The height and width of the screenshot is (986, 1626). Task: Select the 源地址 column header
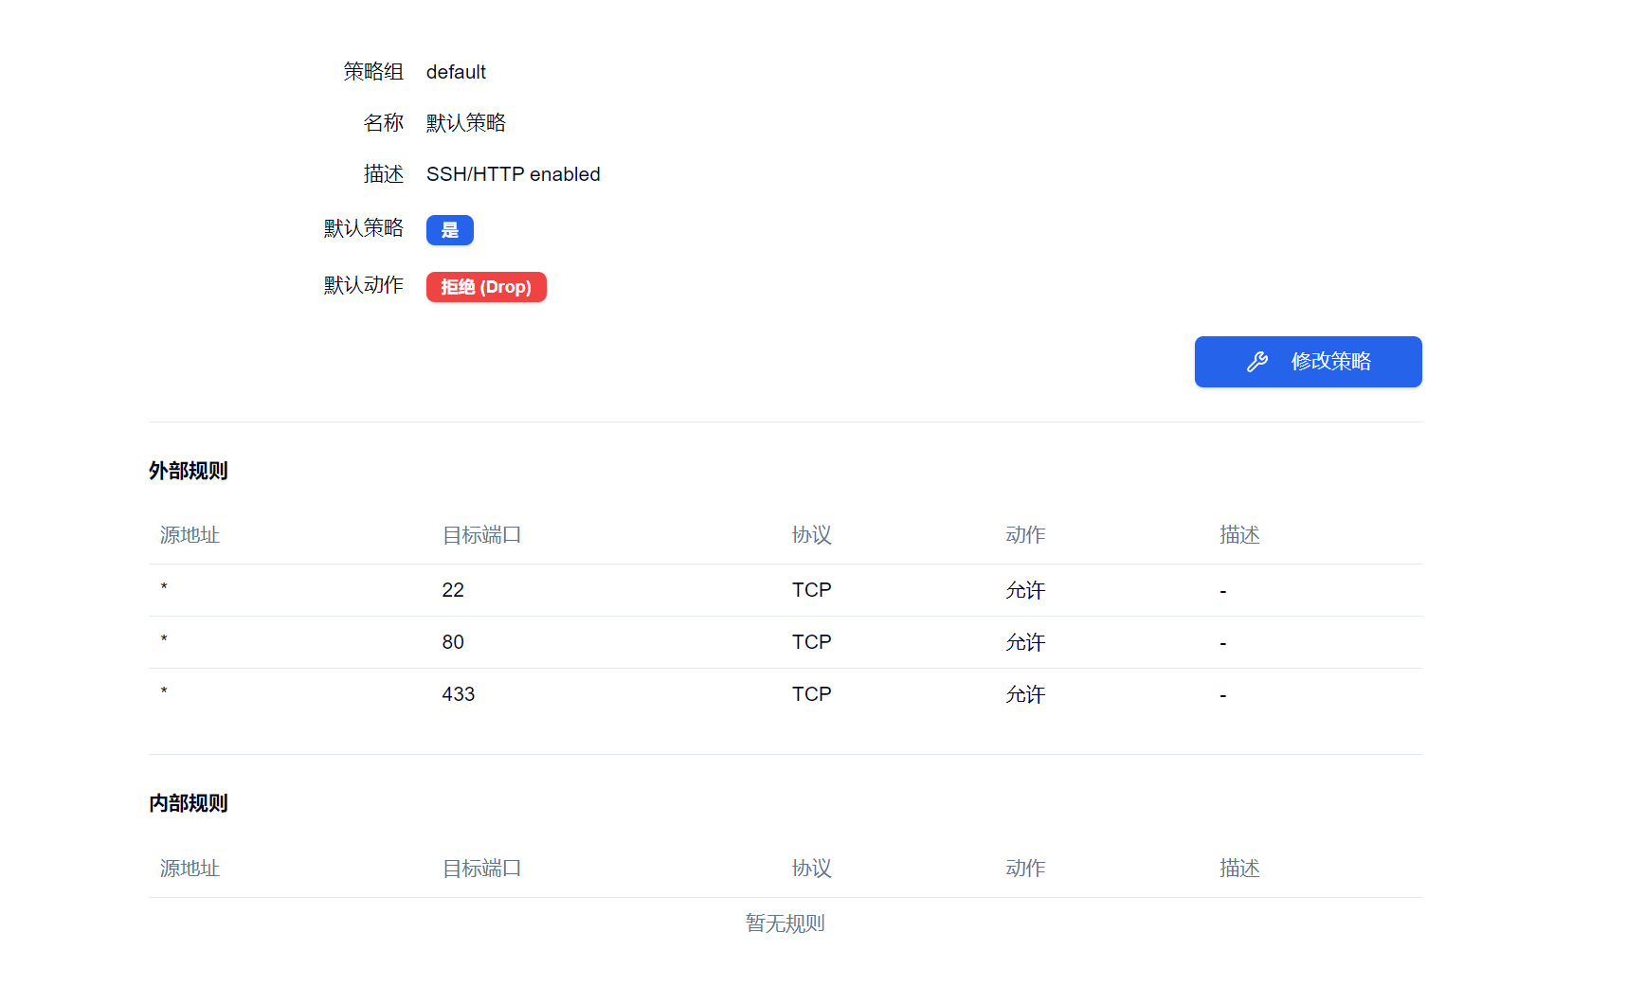pyautogui.click(x=189, y=534)
